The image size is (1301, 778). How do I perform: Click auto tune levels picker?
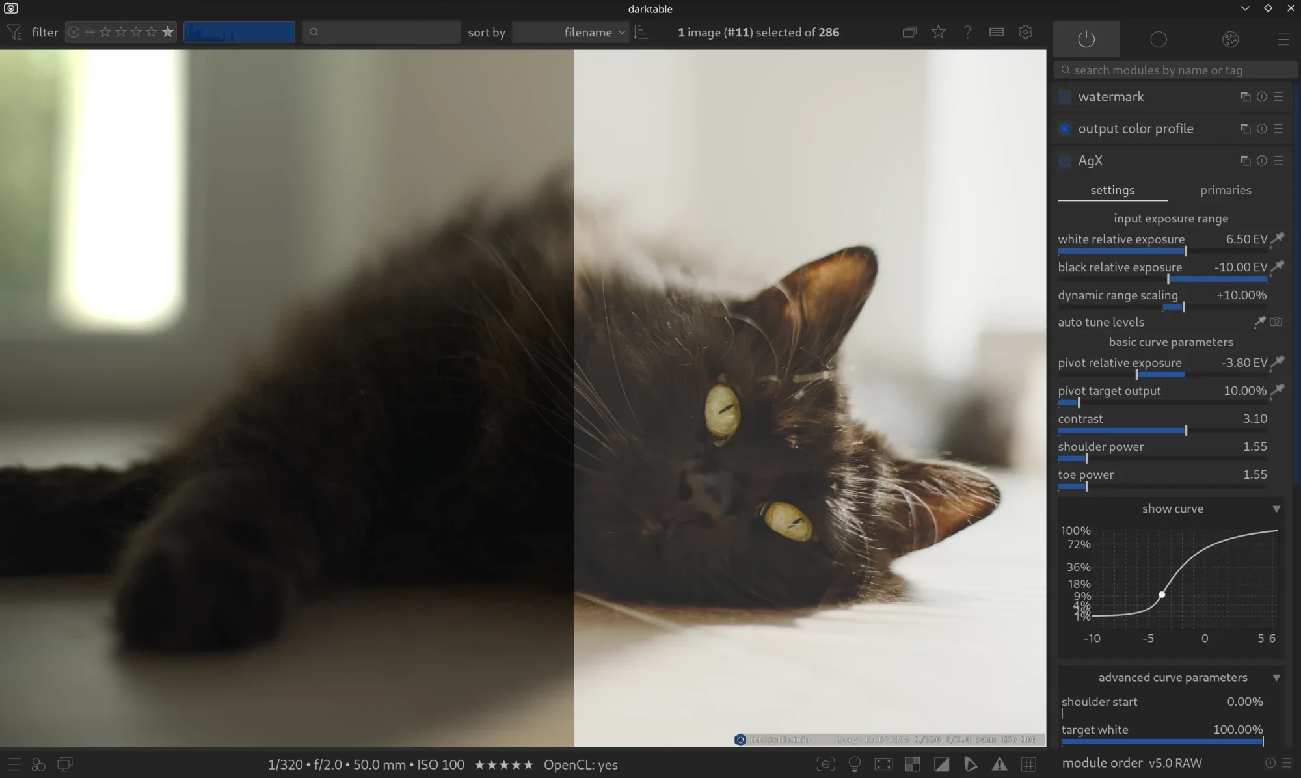click(1260, 322)
